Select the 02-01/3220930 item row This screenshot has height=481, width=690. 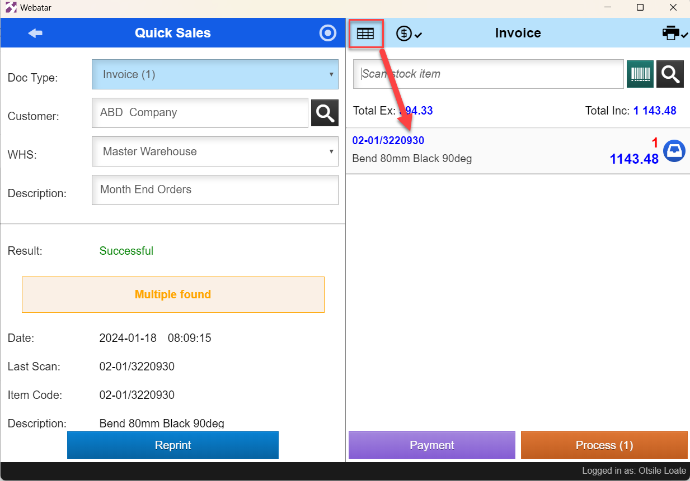pos(518,151)
